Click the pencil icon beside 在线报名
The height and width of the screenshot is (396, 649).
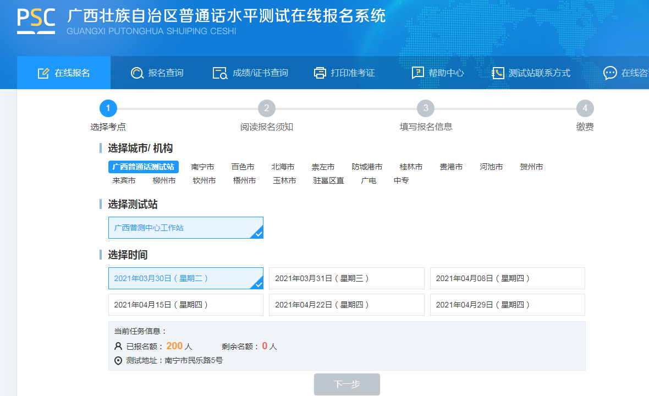point(43,73)
